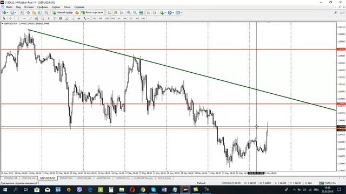This screenshot has height=194, width=346.
Task: Toggle the M5 timeframe button
Action: coord(101,18)
